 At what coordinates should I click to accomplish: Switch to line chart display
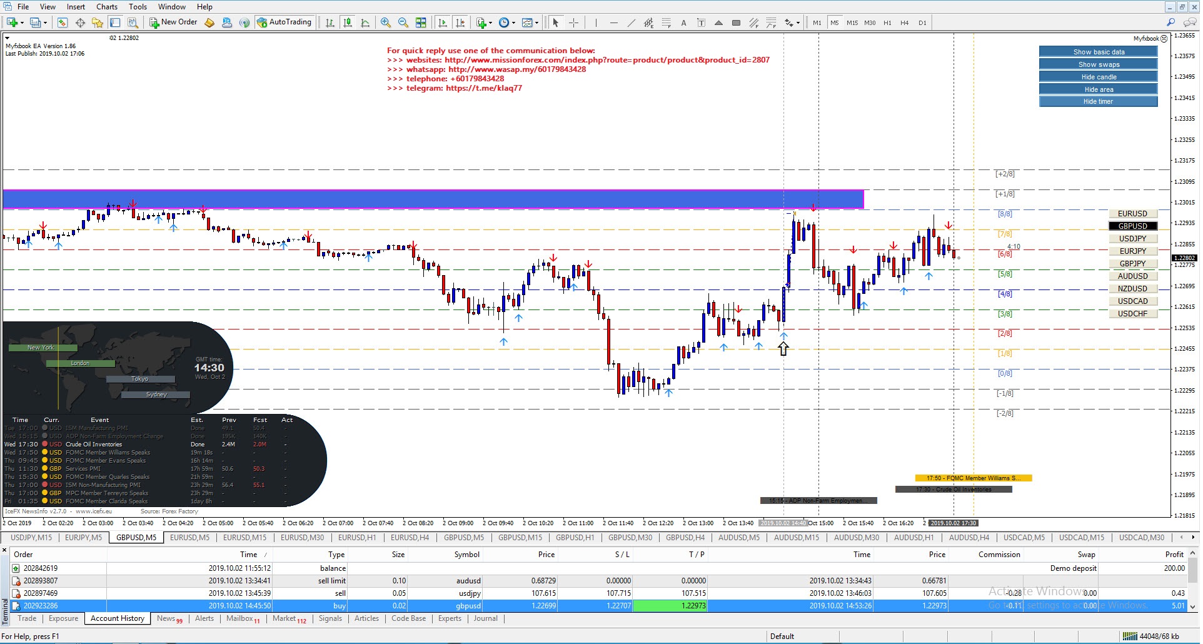pos(365,23)
